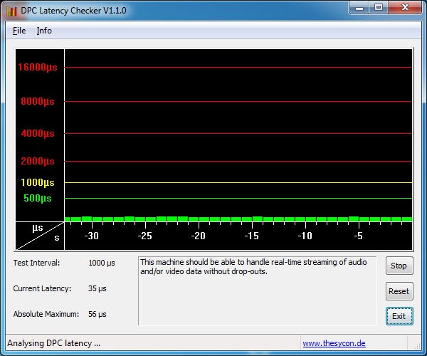
Task: Click the 2000µs axis label
Action: click(38, 161)
